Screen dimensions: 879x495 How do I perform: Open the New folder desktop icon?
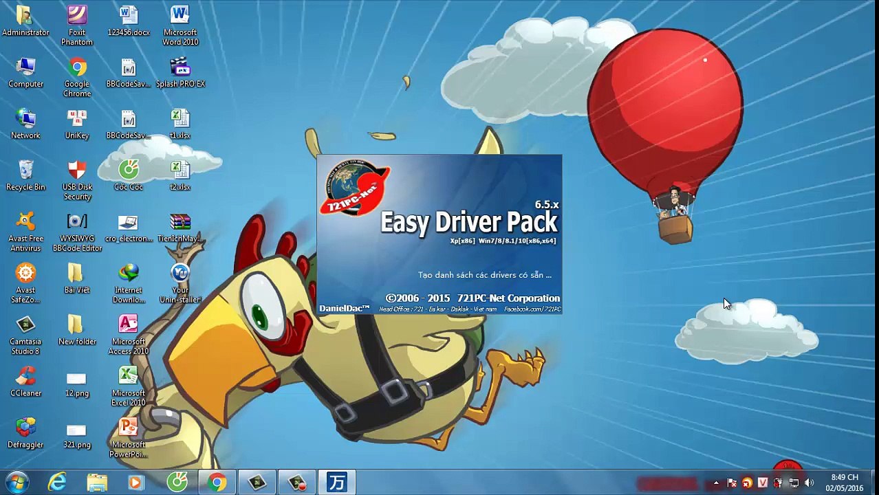(77, 330)
